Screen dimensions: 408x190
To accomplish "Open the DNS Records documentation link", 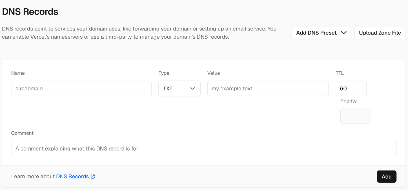I will pyautogui.click(x=72, y=177).
